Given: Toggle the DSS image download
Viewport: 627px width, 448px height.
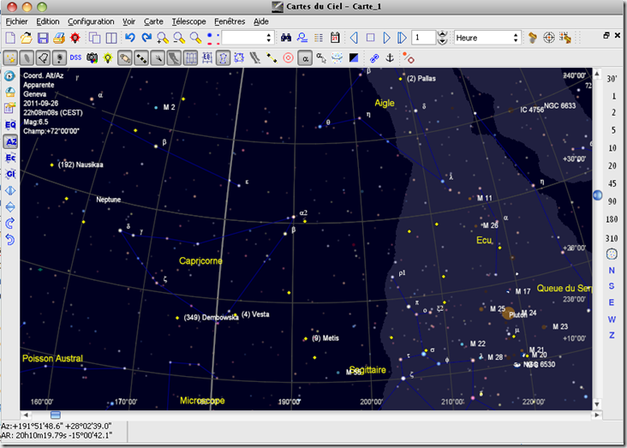Looking at the screenshot, I should tap(75, 58).
